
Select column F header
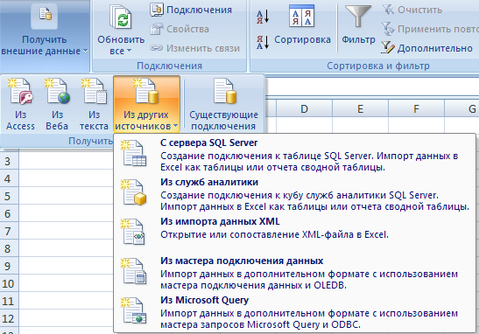(x=416, y=108)
